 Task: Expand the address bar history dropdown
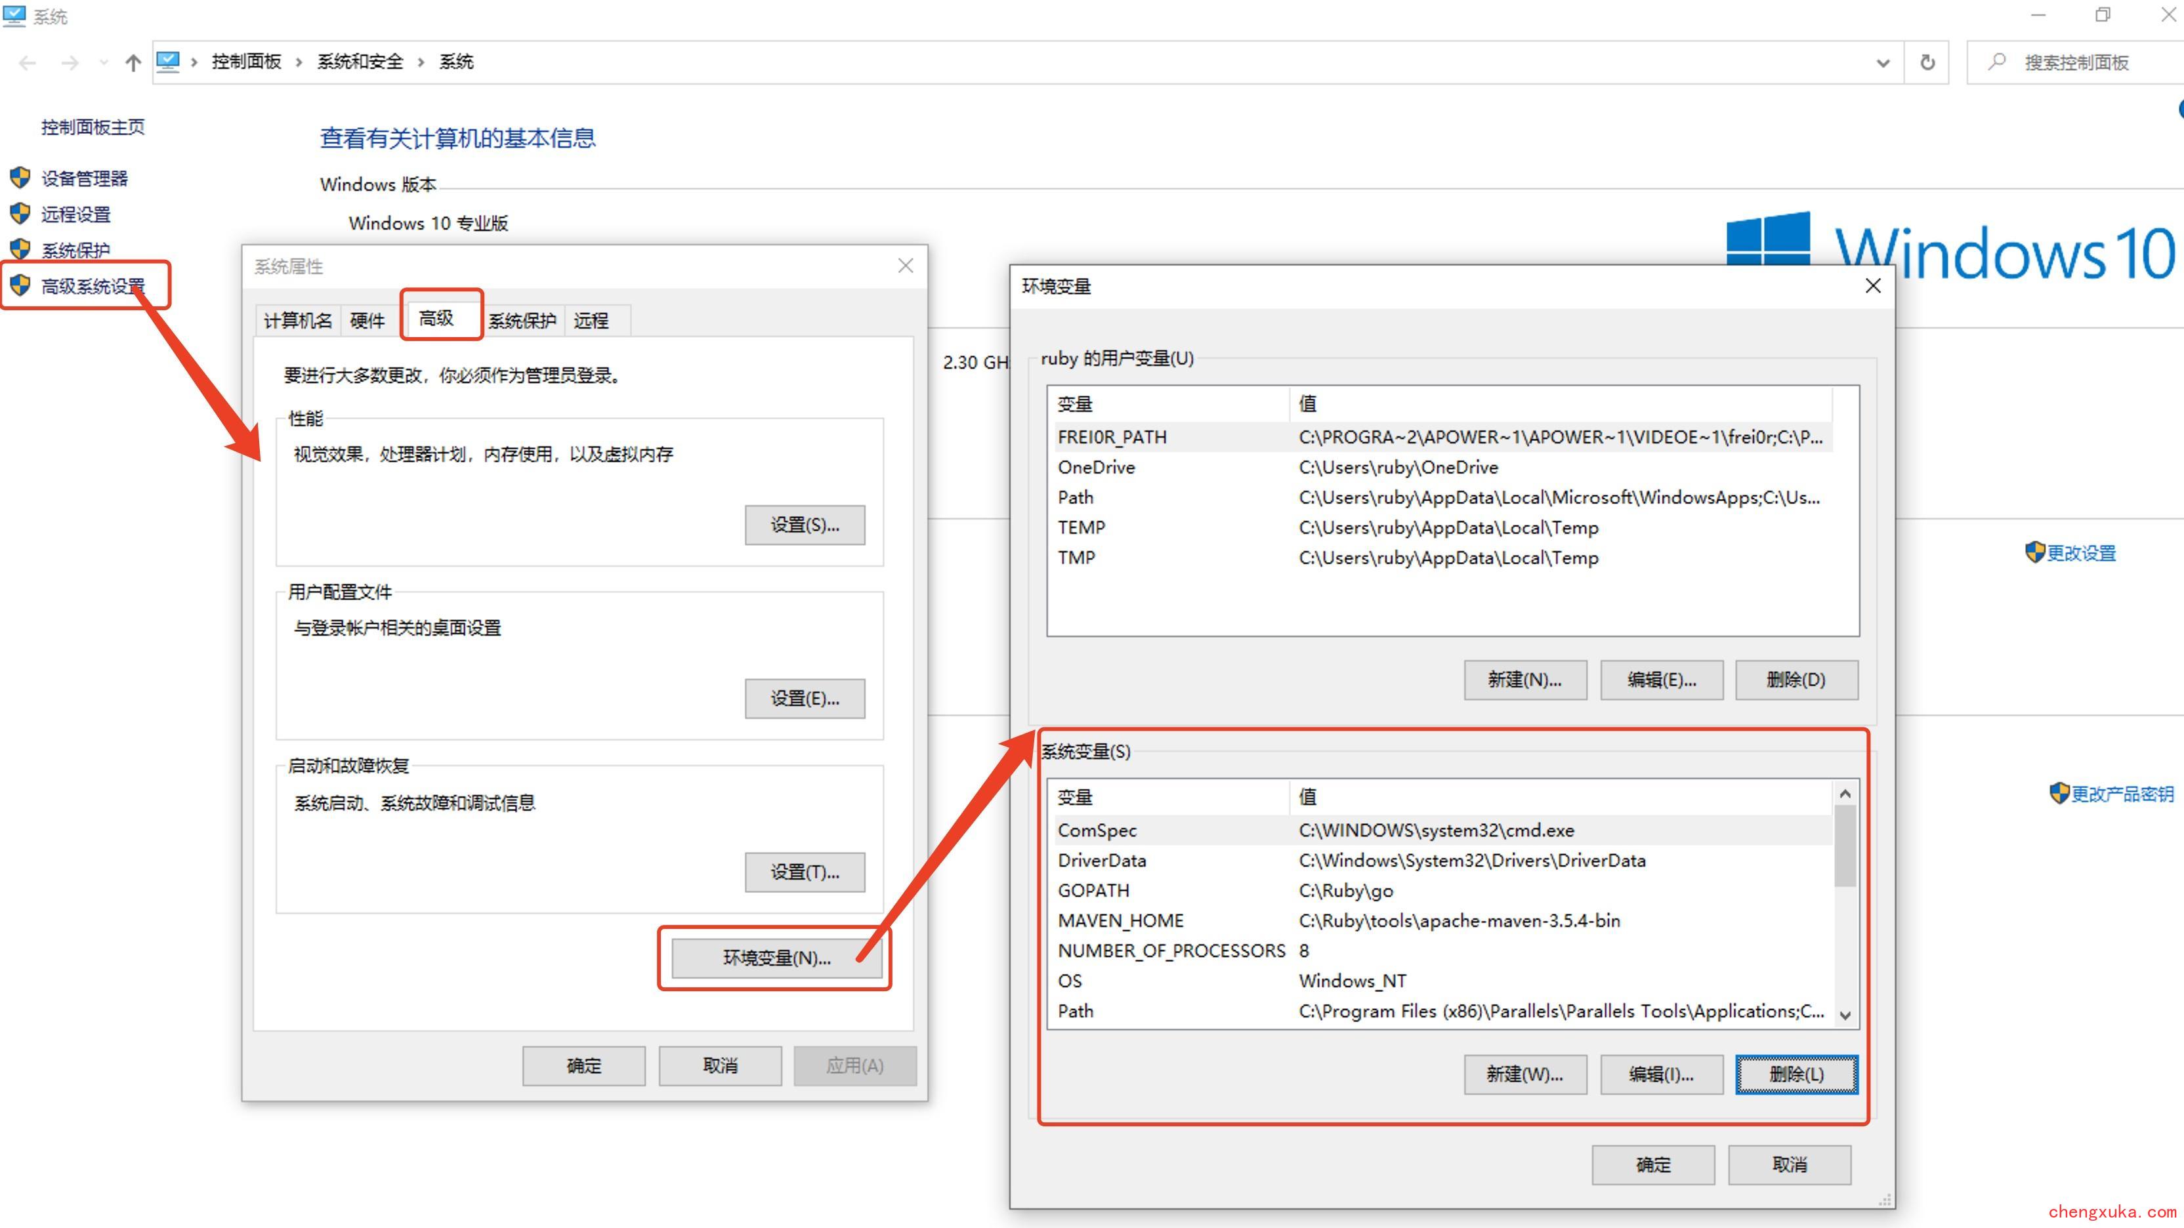click(x=1882, y=63)
